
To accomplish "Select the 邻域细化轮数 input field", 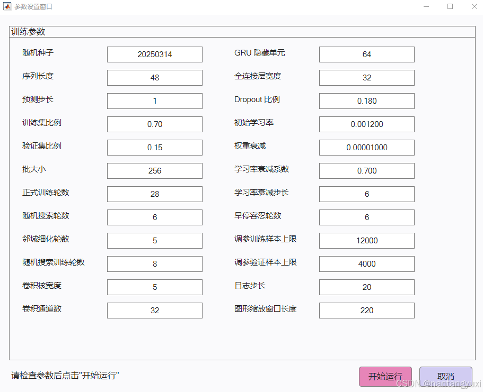I will tap(155, 240).
